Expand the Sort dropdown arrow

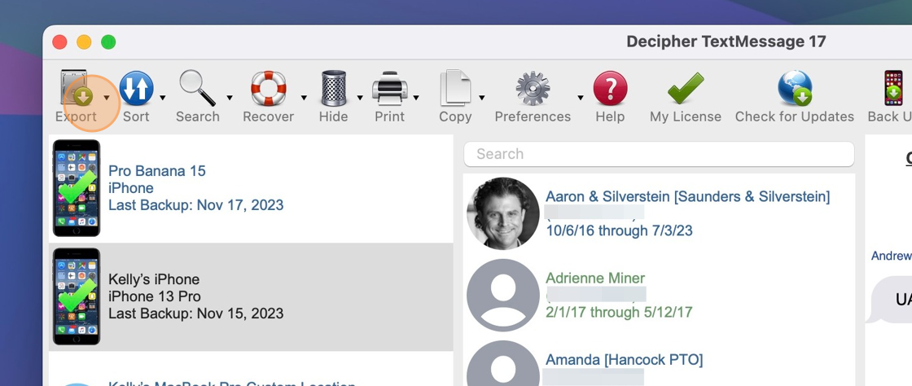coord(163,98)
